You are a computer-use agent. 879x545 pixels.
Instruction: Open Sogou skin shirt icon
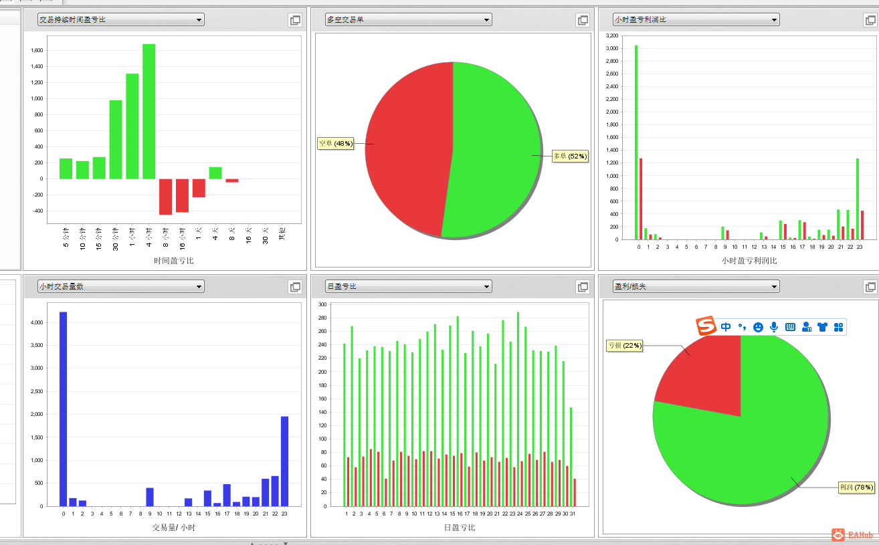[x=822, y=327]
